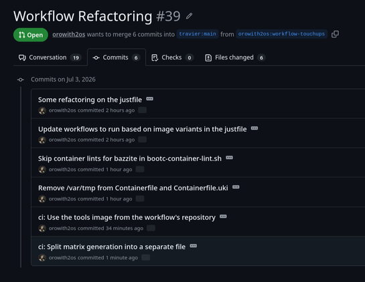
Task: Click orowith2os author name under "Skip container lints" commit
Action: [x=62, y=170]
